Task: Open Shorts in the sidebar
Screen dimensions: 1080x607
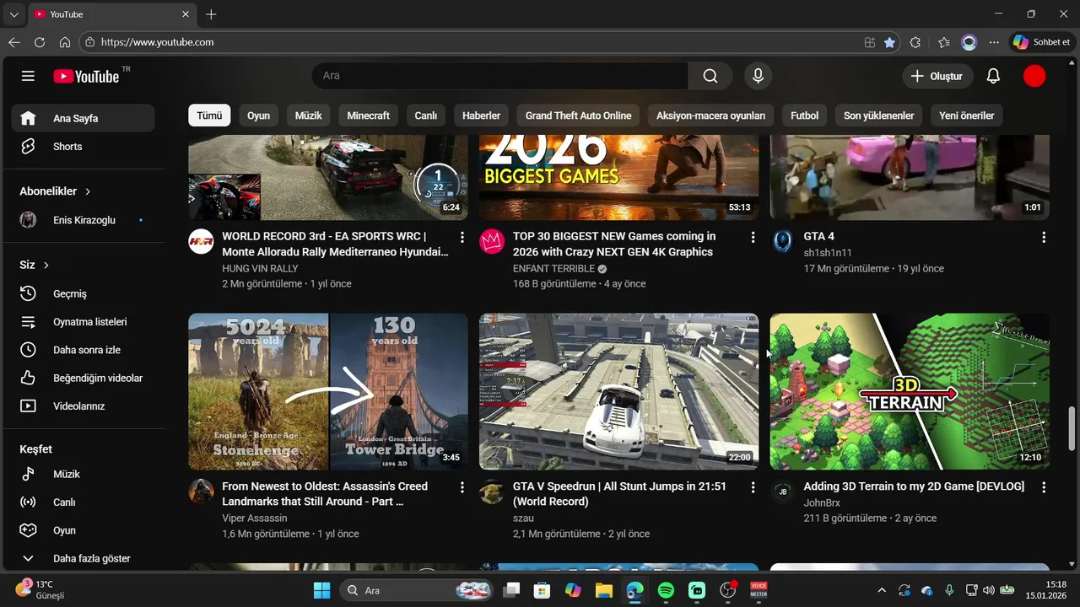Action: point(83,147)
